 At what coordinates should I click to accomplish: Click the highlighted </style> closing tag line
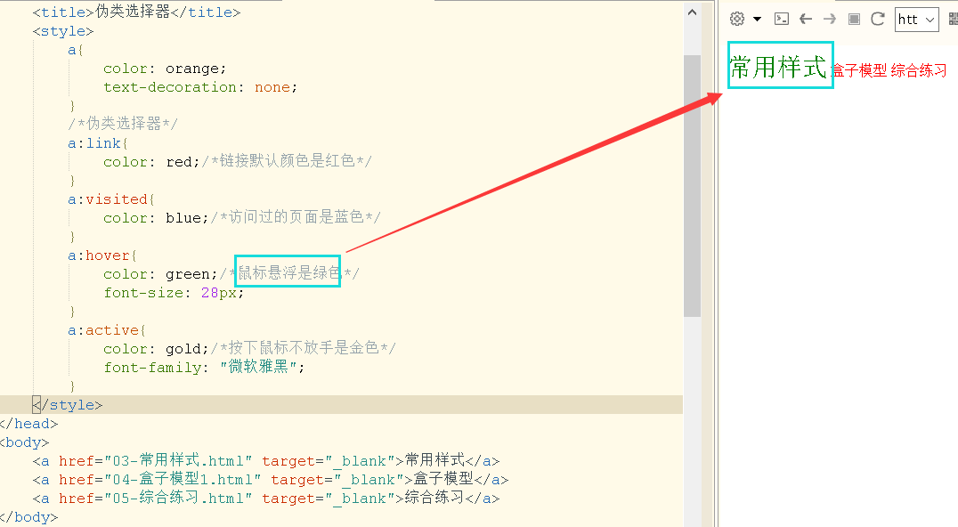point(67,405)
